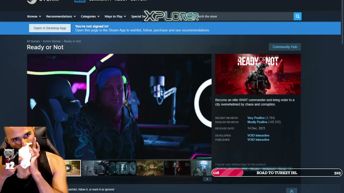Open the Action Games breadcrumb link

[52, 41]
